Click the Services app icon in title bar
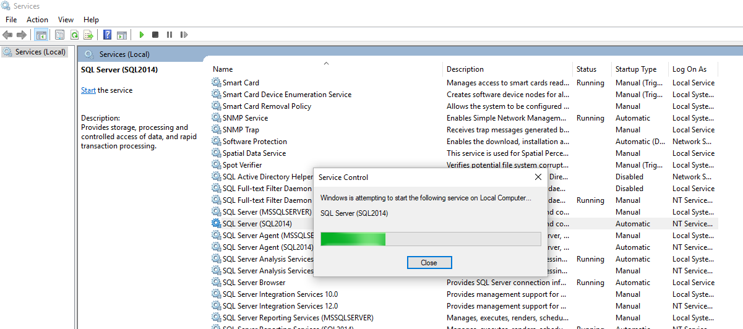Viewport: 743px width, 329px height. [x=6, y=6]
